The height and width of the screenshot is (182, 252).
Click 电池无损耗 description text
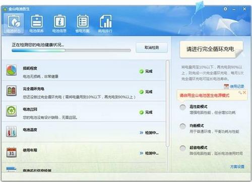[x=40, y=76]
